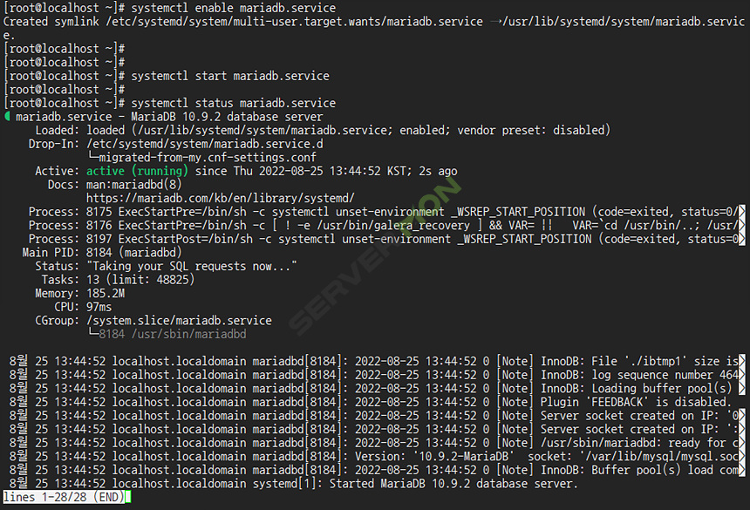Click the 'InnoDB: log sequence number' log line
Image resolution: width=750 pixels, height=510 pixels.
pos(377,375)
